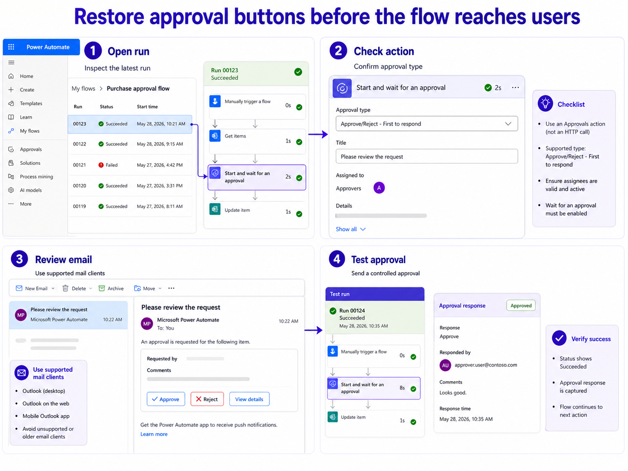Screen dimensions: 628x471
Task: Click approval step icon in Run 00123
Action: (215, 173)
